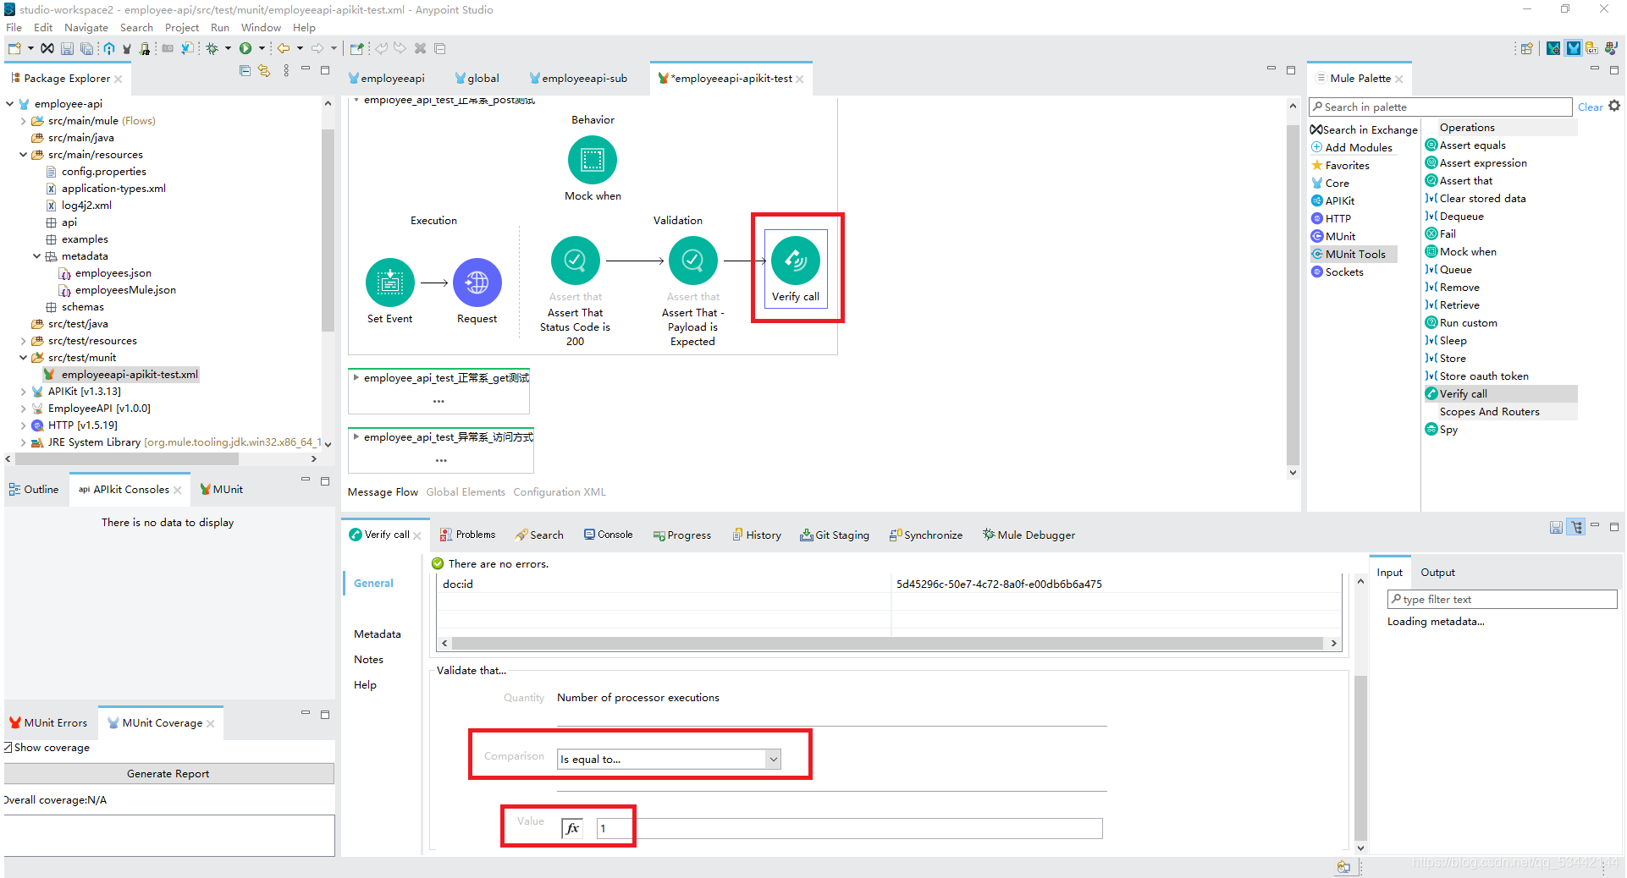The image size is (1627, 878).
Task: Open the Debug button dropdown arrow
Action: pos(228,49)
